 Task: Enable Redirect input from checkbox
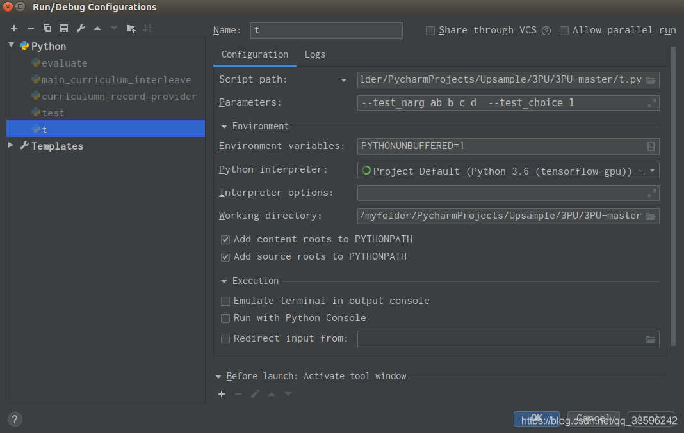point(225,339)
